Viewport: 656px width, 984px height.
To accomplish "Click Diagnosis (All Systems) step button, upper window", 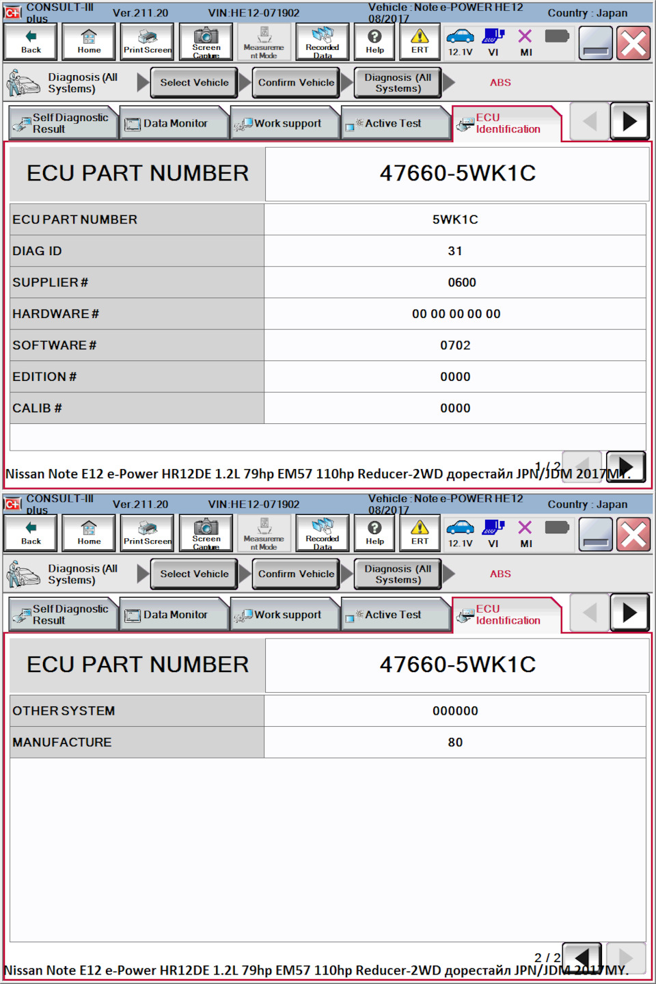I will click(x=398, y=83).
